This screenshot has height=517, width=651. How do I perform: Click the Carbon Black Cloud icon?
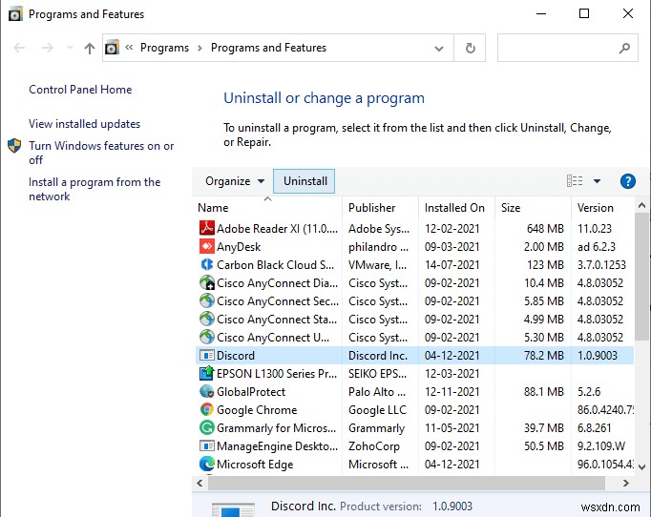pyautogui.click(x=207, y=265)
